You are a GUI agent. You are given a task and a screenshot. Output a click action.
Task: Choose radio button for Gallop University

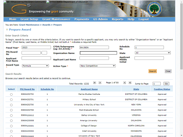(11, 115)
